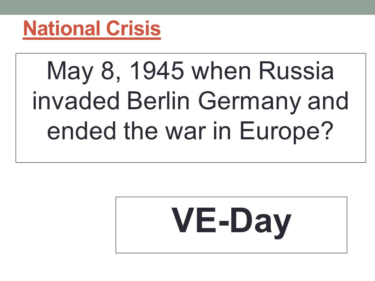Viewport: 375px width, 281px height.
Task: Click the word "Crisis" in the title
Action: 133,28
